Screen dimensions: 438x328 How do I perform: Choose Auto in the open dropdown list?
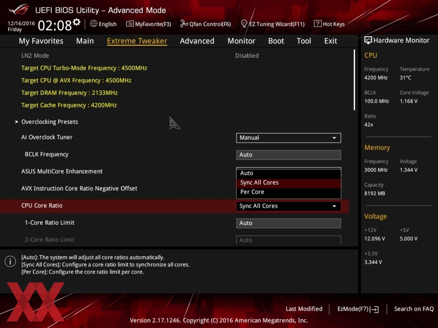[x=289, y=173]
